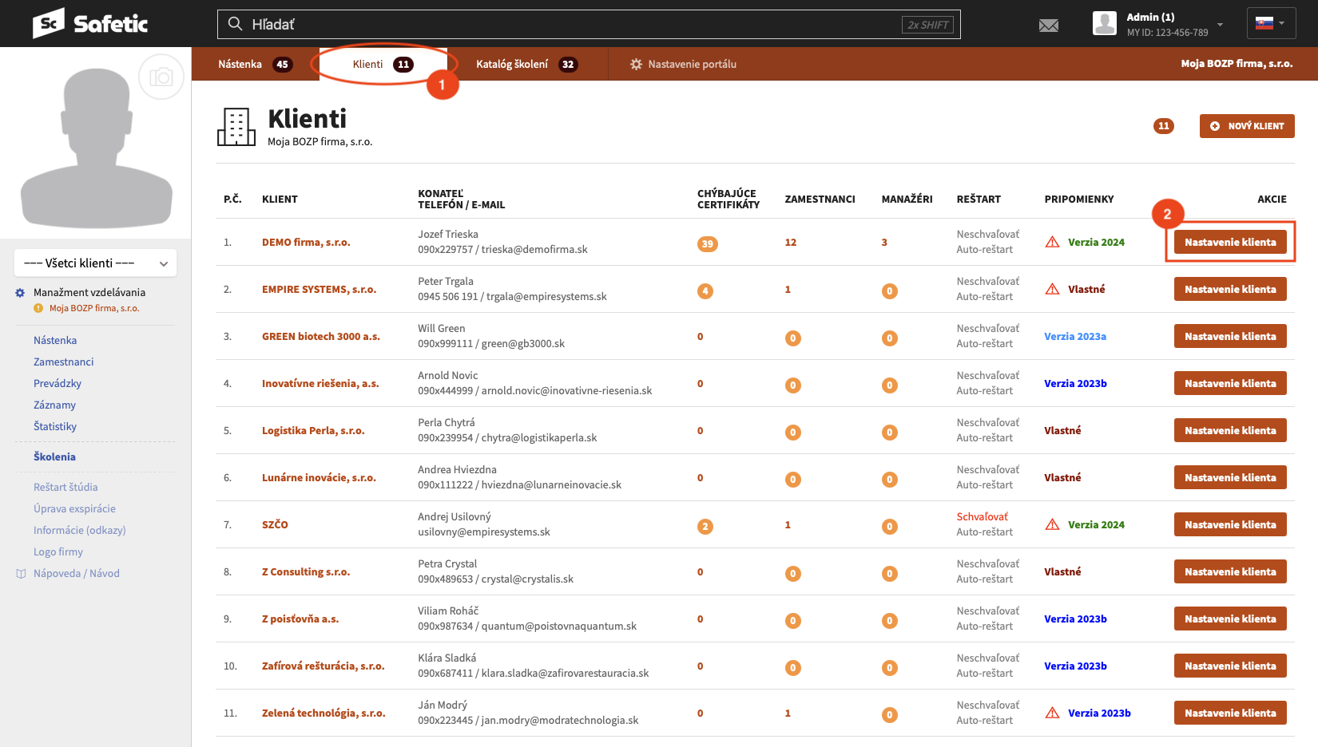Click Verzia 2023a for GREEN biotech
The height and width of the screenshot is (747, 1318).
[x=1075, y=337]
